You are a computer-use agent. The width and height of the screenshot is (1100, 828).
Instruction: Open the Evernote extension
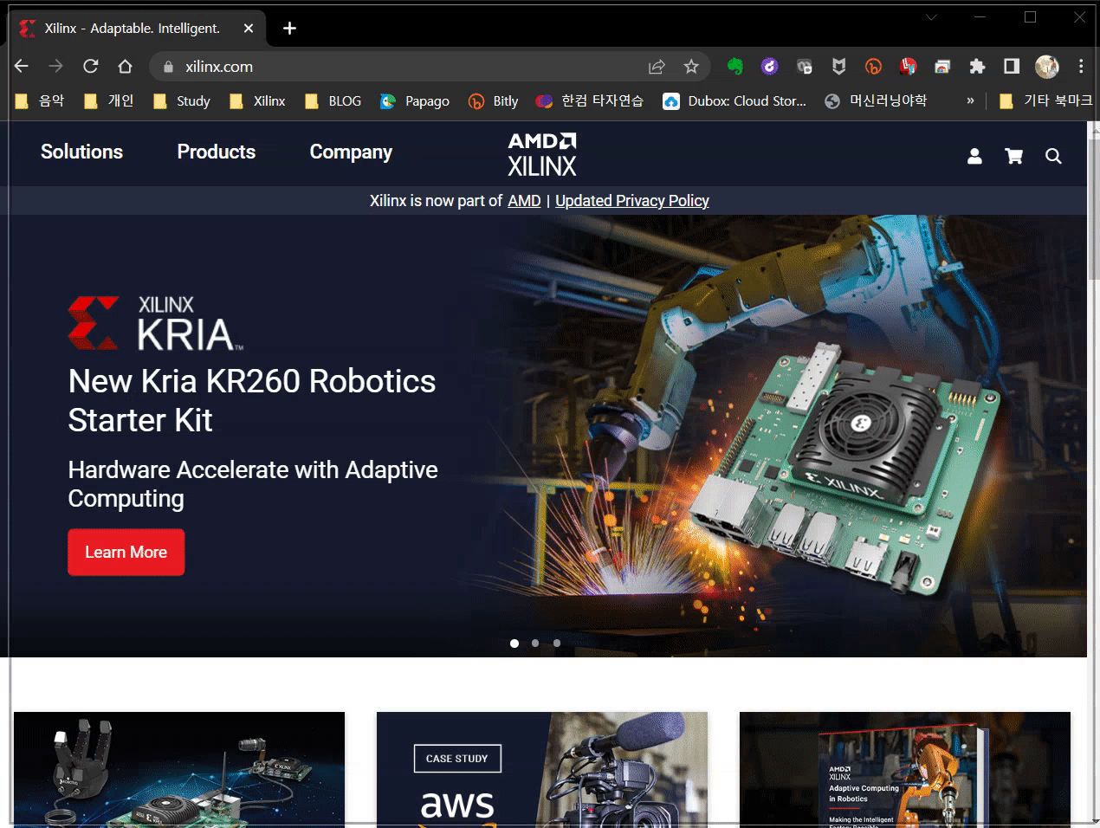(x=734, y=67)
